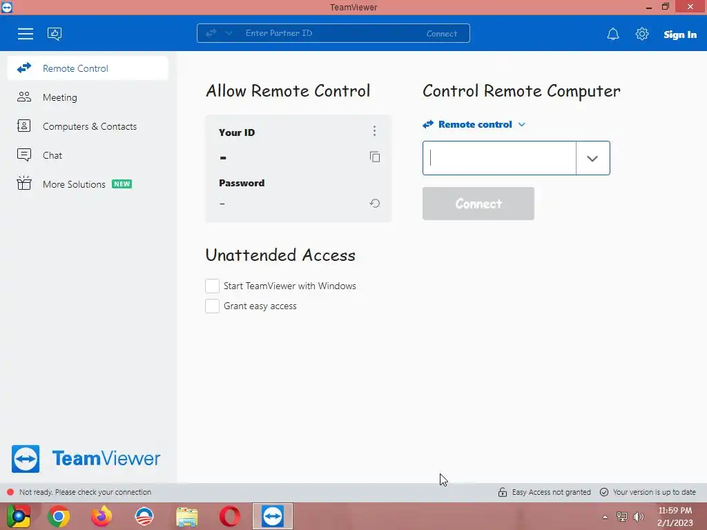
Task: Click the Connect button in header bar
Action: [442, 34]
